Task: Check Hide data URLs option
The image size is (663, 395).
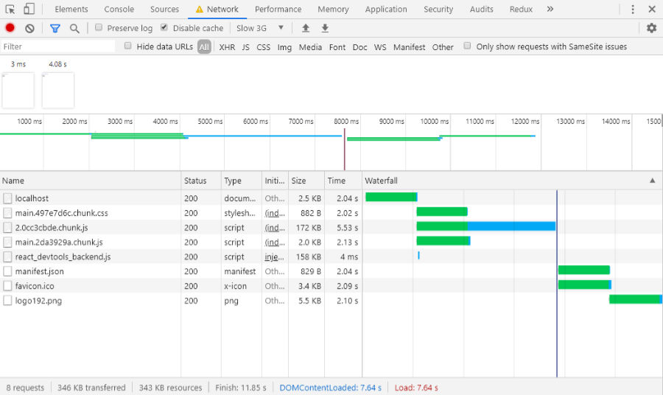Action: tap(128, 46)
